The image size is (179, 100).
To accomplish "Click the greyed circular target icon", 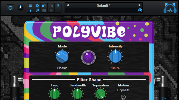I will coord(51,10).
